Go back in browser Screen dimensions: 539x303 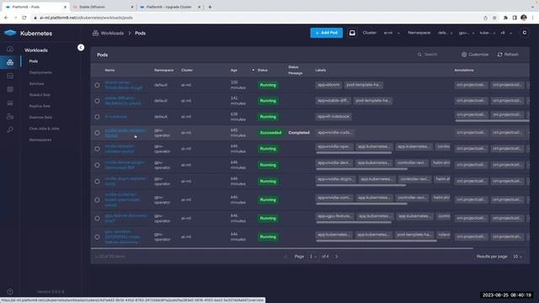coord(6,18)
